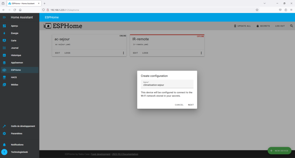Go to Médias in sidebar
Image resolution: width=295 pixels, height=158 pixels.
14,84
